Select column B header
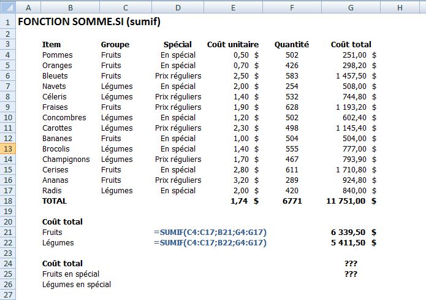Screen dimensions: 426x300 (x=70, y=7)
